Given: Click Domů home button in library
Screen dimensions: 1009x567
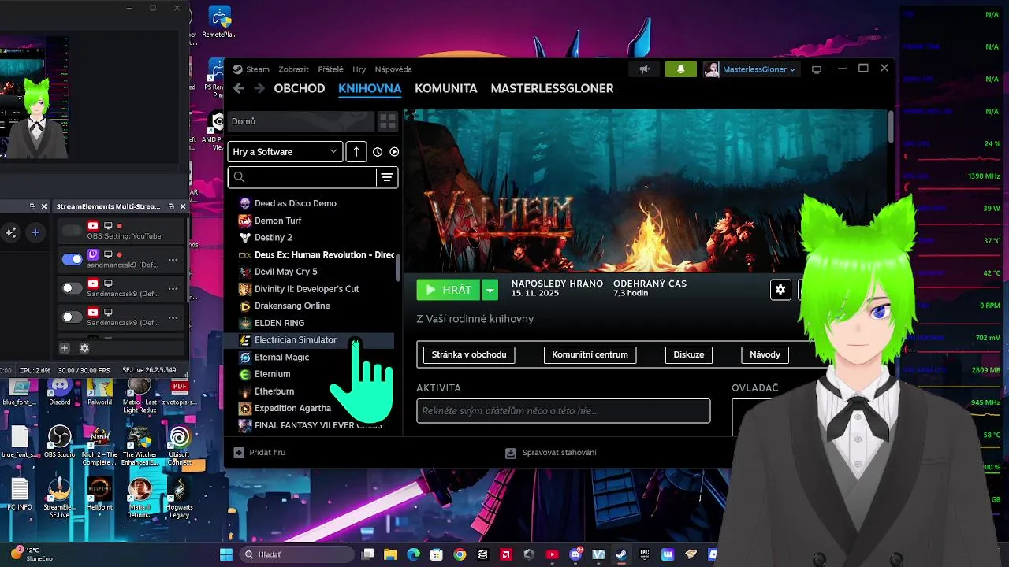Looking at the screenshot, I should (300, 121).
